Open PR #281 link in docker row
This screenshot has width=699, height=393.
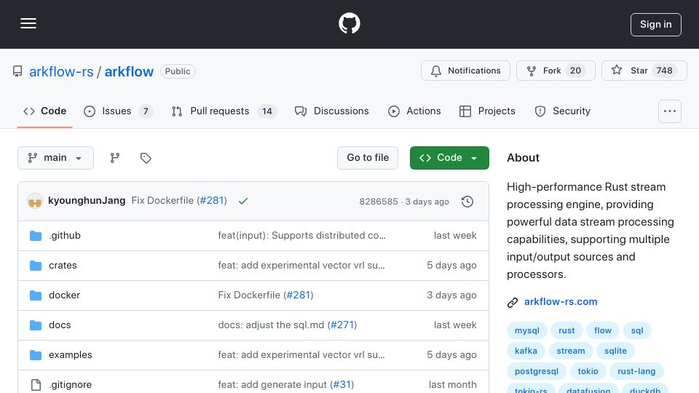[299, 295]
